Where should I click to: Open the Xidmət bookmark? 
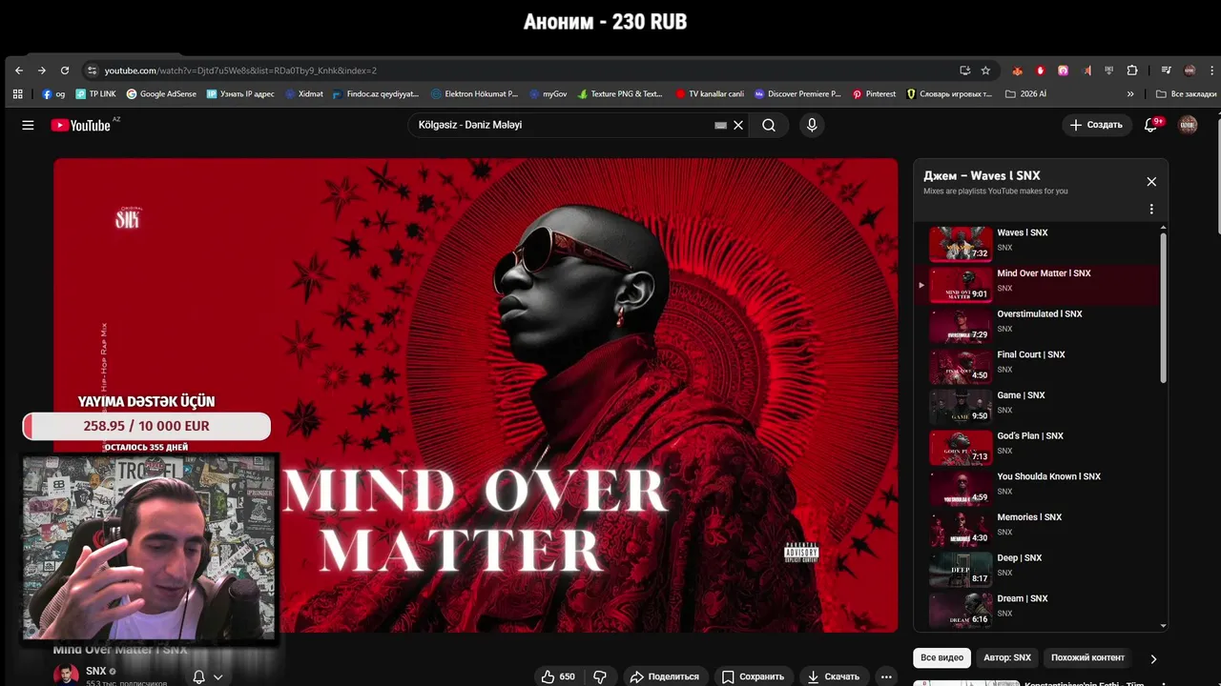[x=303, y=94]
